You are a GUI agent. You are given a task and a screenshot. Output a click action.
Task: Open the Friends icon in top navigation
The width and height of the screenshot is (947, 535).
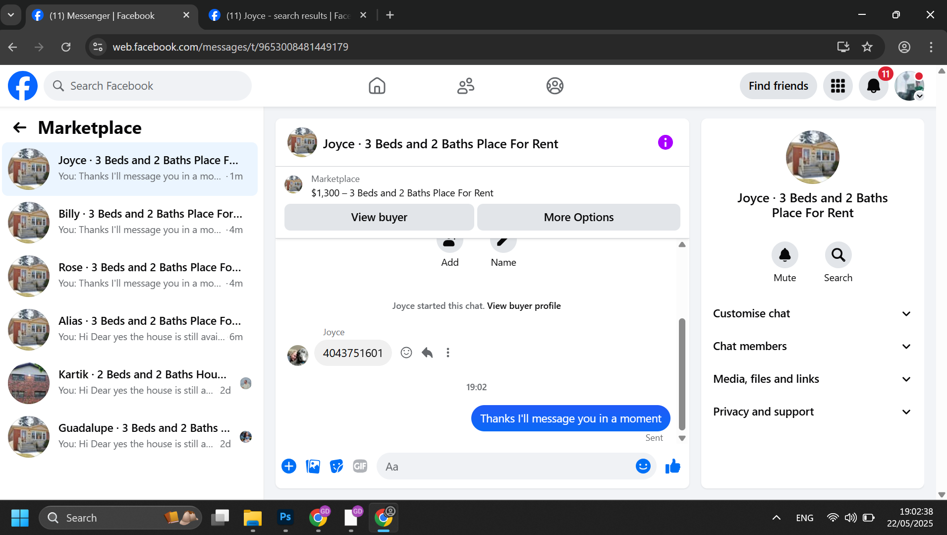point(466,86)
